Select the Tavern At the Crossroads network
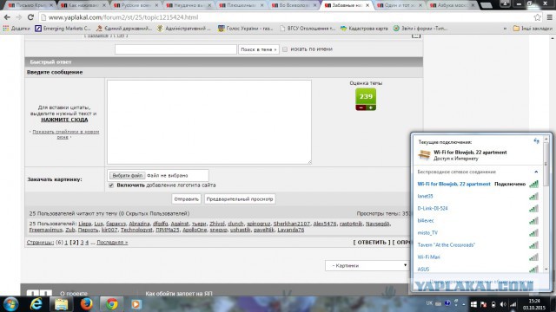The width and height of the screenshot is (556, 312). tap(478, 244)
